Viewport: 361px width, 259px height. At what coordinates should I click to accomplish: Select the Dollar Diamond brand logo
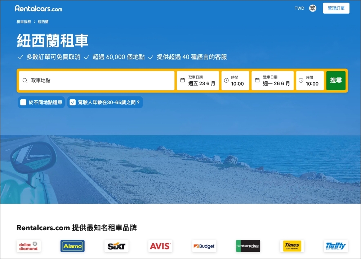click(x=28, y=246)
